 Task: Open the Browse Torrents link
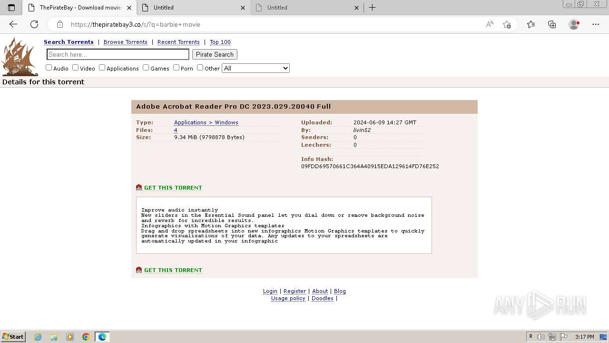point(126,42)
